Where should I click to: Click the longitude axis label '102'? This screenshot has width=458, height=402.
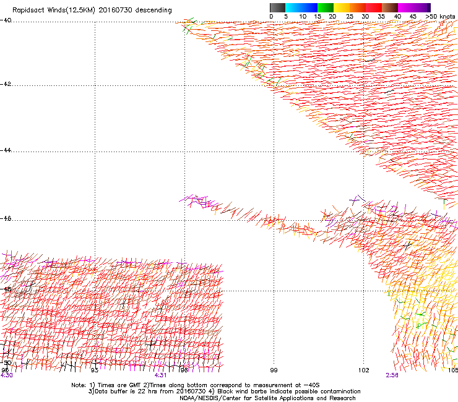[x=364, y=370]
